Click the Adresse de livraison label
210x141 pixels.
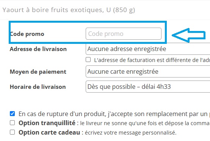click(x=38, y=49)
